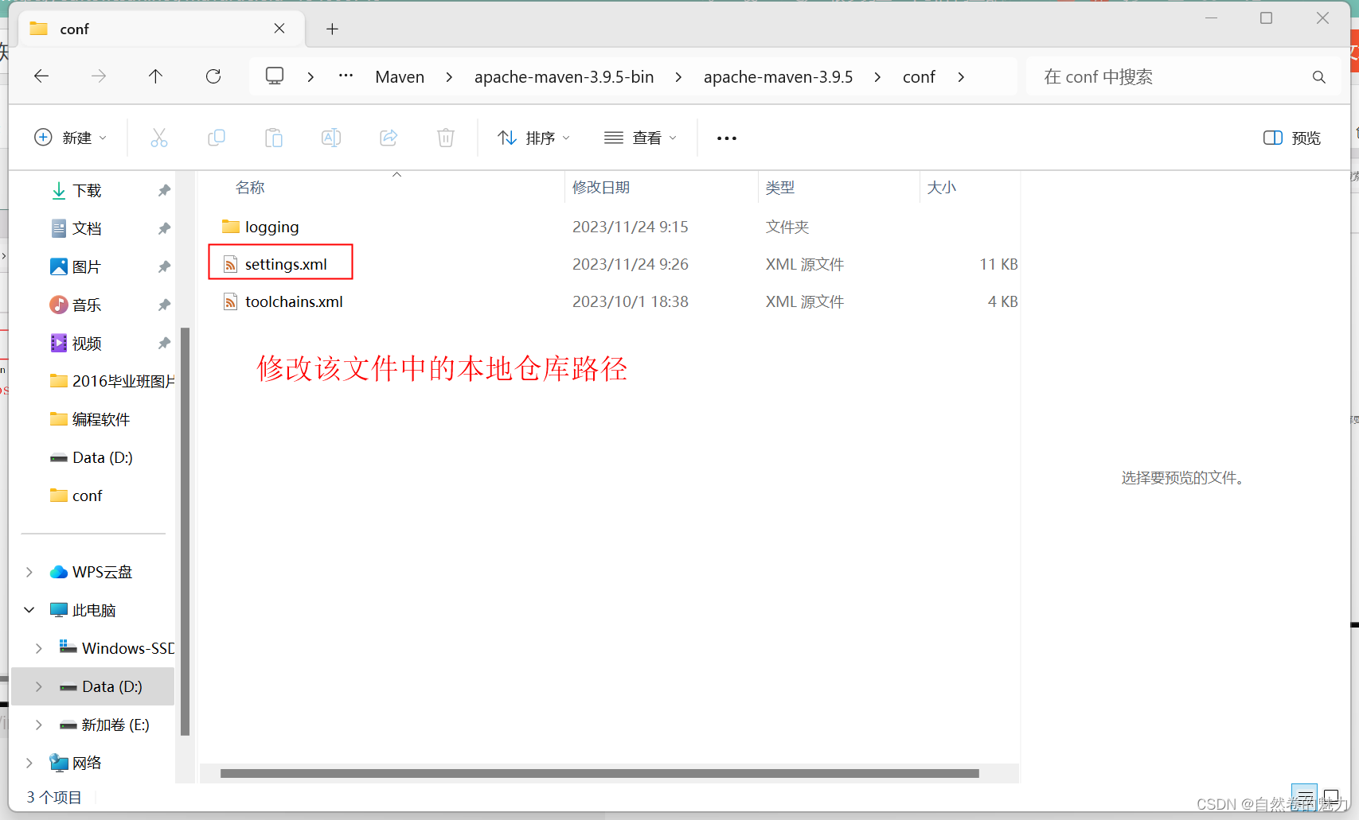Click the search magnifier icon
Image resolution: width=1359 pixels, height=820 pixels.
(1319, 77)
